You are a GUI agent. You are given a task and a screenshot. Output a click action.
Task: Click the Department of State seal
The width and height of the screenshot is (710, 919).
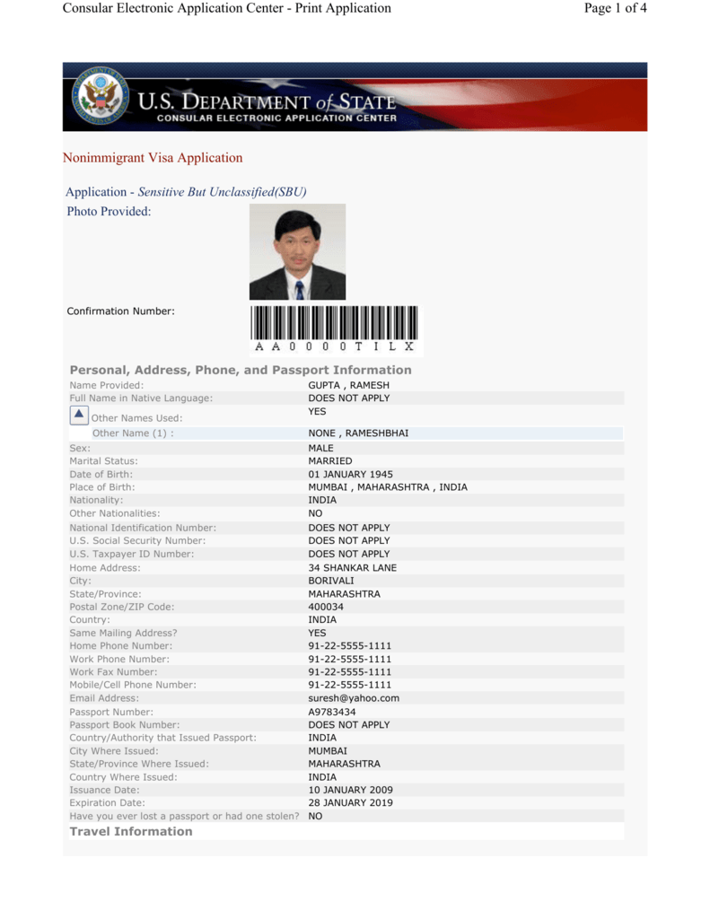(x=101, y=97)
